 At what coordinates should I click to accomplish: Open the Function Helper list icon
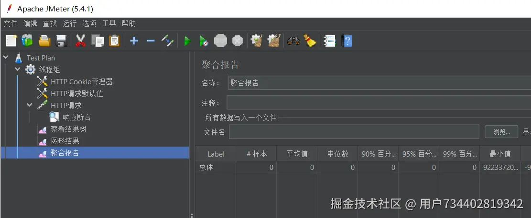click(329, 41)
